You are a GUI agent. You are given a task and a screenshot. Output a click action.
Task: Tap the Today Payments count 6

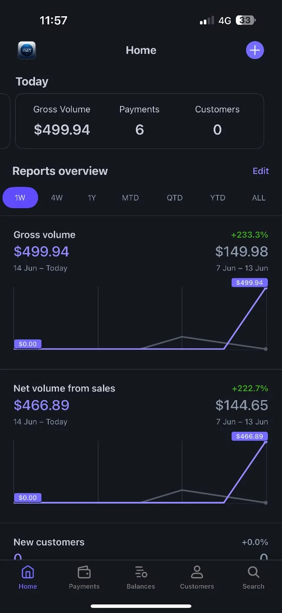click(x=139, y=130)
